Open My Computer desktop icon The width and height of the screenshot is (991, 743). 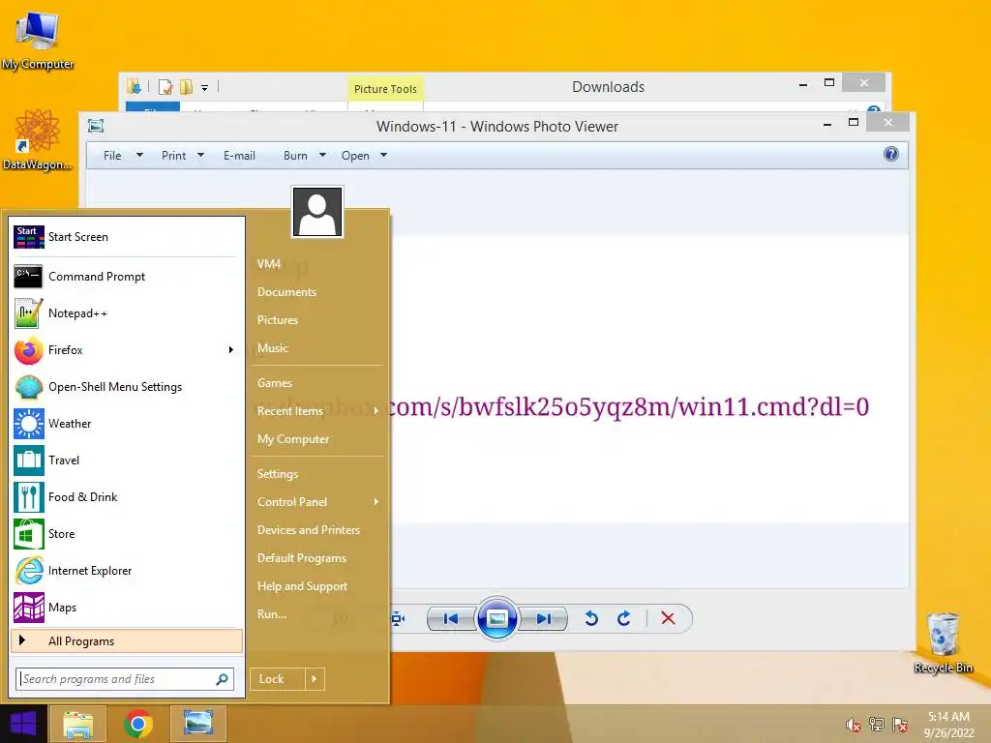(x=38, y=39)
